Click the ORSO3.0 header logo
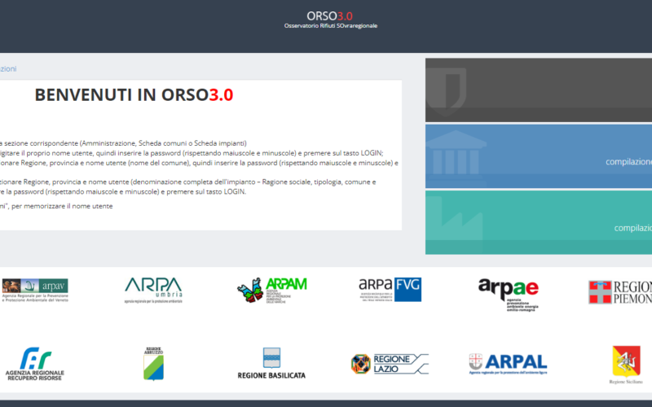Screen dimensions: 652x407 pos(330,16)
